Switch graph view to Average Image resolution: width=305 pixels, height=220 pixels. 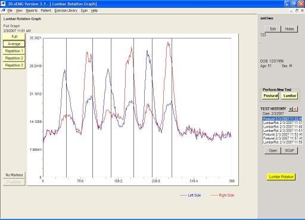(14, 44)
